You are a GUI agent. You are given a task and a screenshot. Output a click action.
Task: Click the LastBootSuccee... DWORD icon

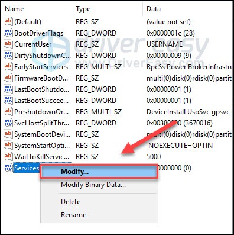[8, 100]
